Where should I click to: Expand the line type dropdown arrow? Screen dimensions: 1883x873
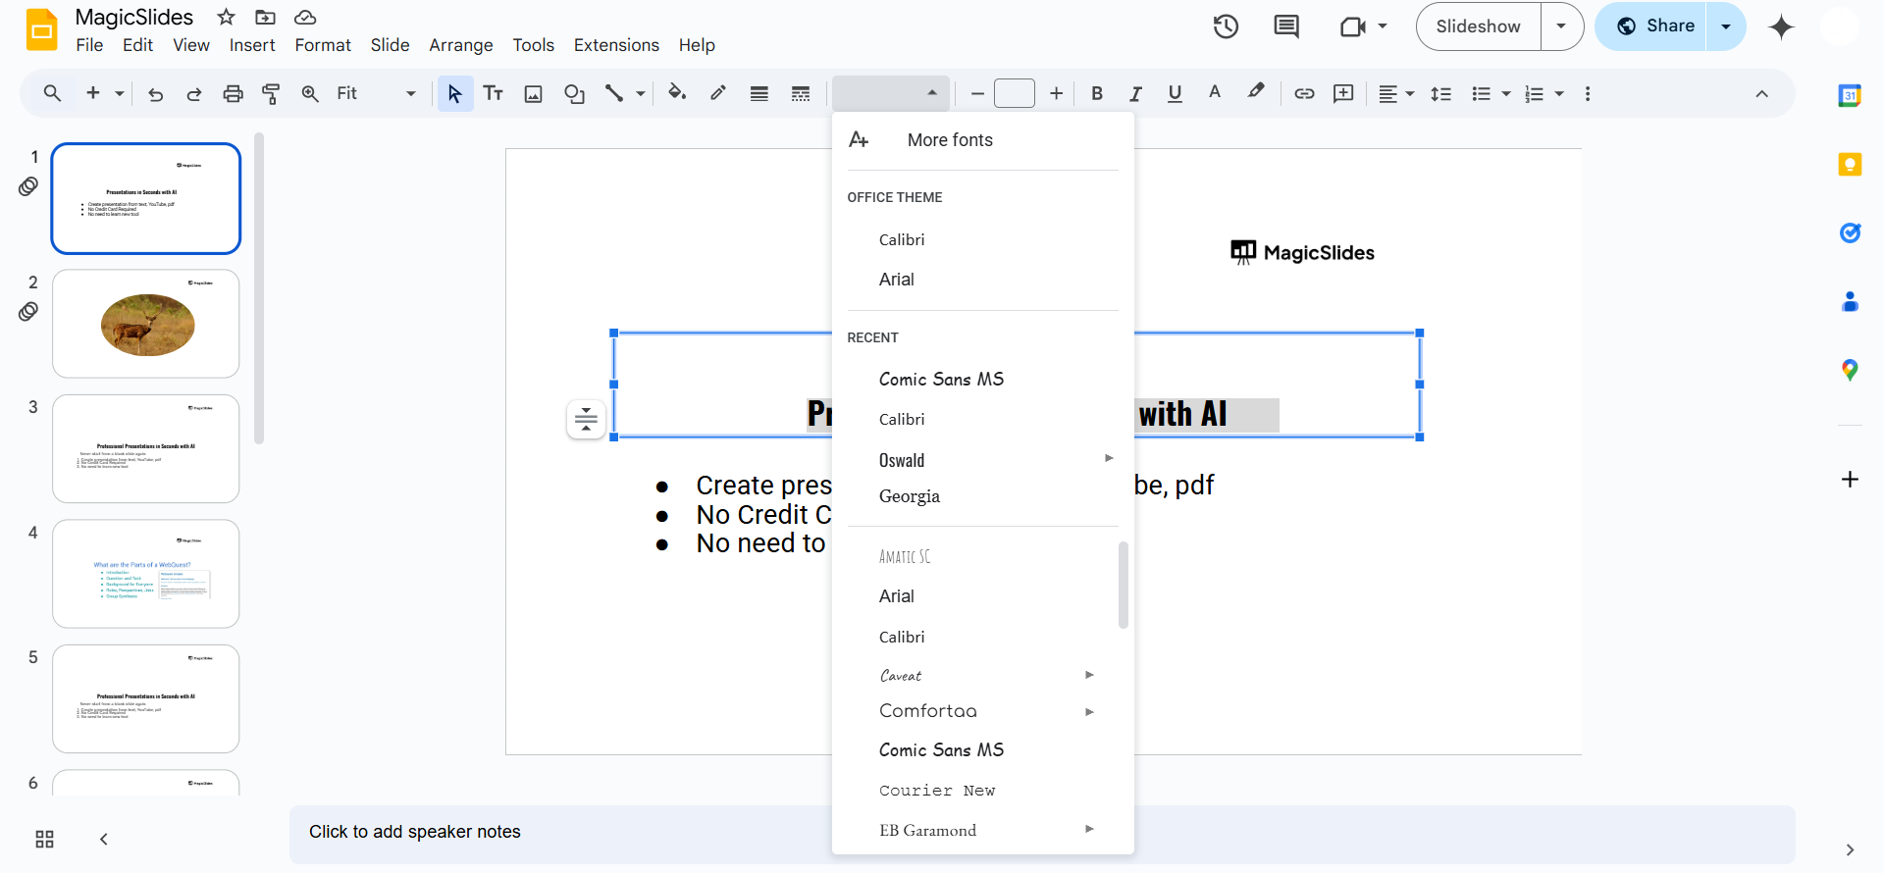pyautogui.click(x=641, y=93)
